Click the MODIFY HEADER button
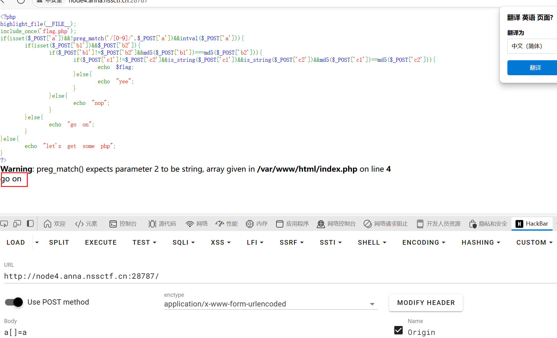This screenshot has width=557, height=338. tap(426, 303)
